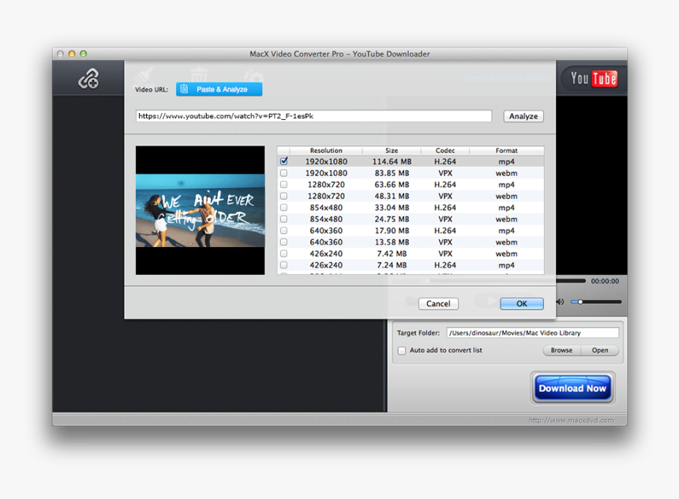Select the 7.42 MB size cell
Viewport: 679px width, 499px height.
coord(392,253)
